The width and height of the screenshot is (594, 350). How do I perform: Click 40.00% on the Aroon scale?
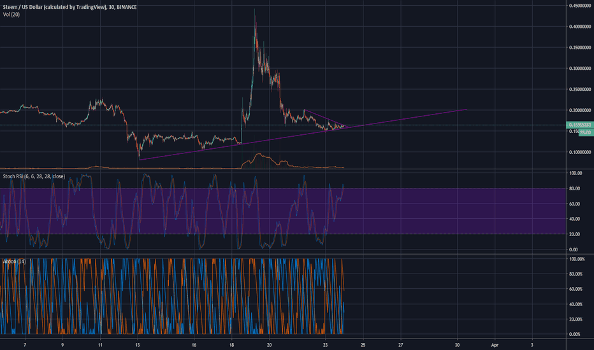click(x=576, y=304)
